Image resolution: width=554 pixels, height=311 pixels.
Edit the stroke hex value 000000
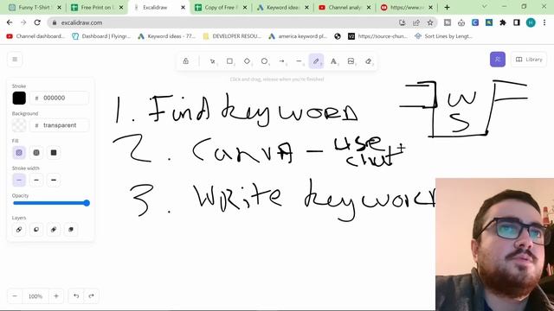59,98
